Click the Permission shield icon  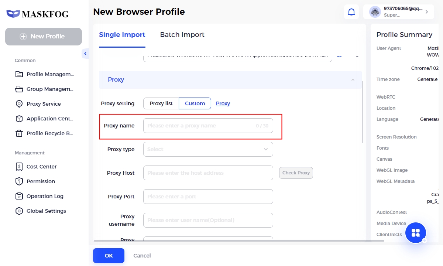click(19, 181)
